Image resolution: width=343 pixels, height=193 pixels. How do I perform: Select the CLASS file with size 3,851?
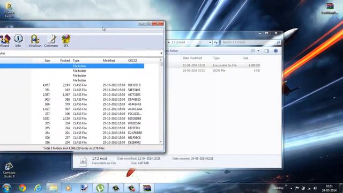[x=72, y=118]
